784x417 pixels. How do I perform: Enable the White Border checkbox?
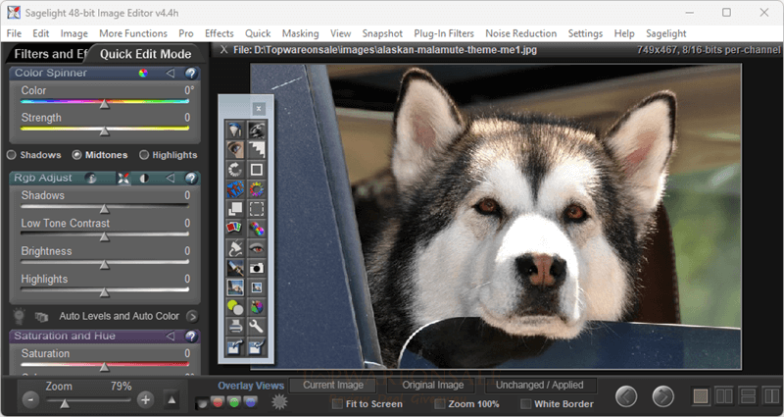(526, 404)
